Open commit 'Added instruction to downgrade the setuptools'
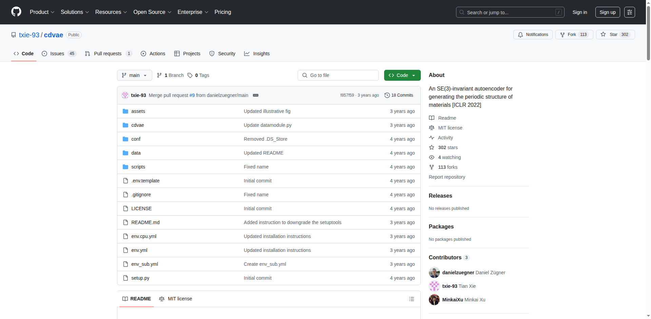651x319 pixels. coord(293,222)
